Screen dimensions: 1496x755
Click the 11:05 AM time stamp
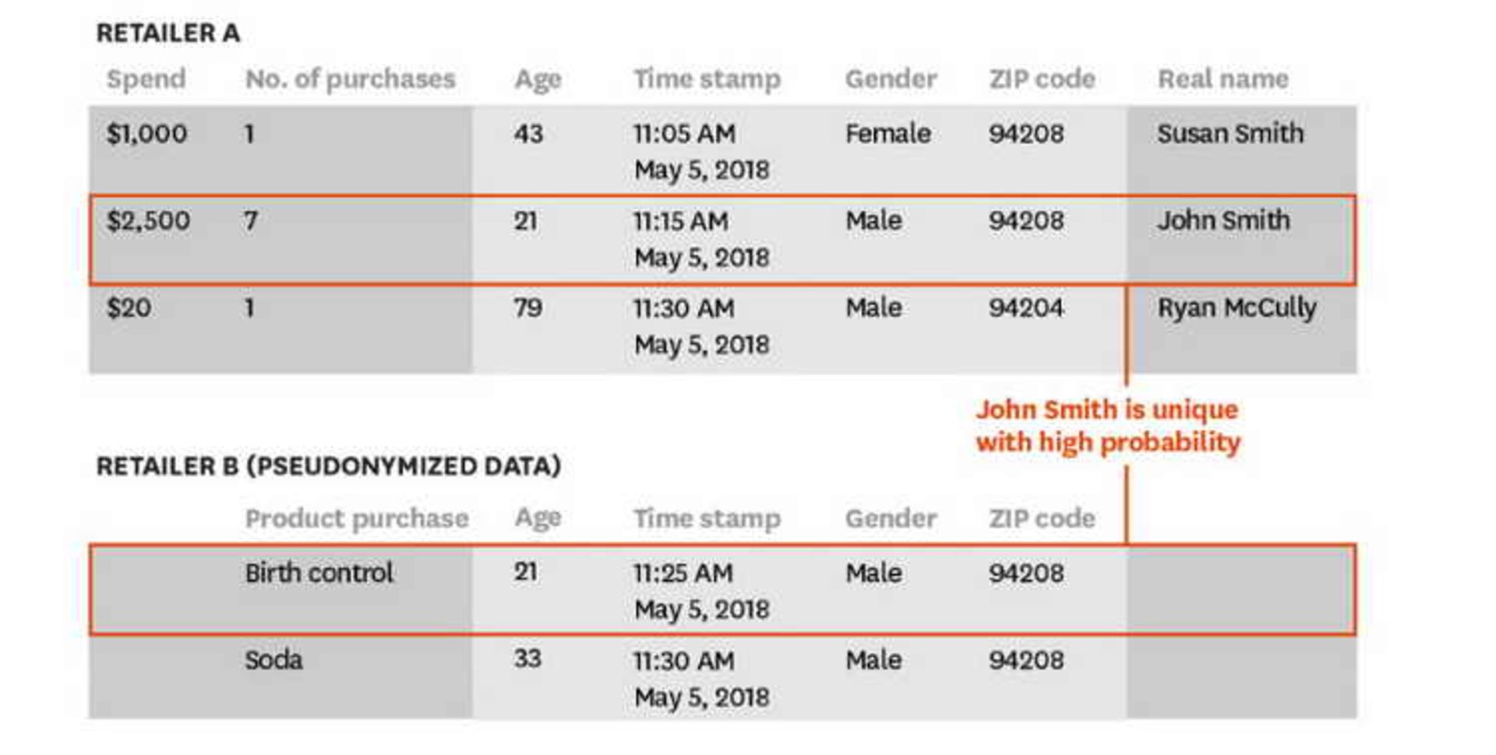pos(684,134)
